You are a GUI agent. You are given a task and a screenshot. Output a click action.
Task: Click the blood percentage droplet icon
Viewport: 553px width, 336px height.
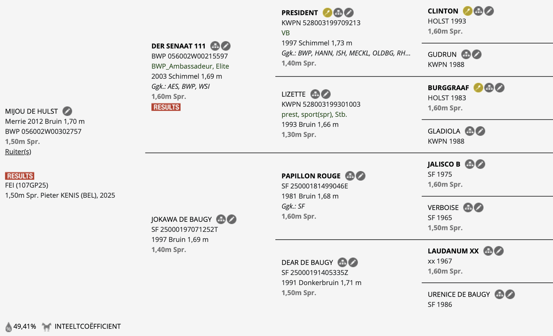(9, 327)
